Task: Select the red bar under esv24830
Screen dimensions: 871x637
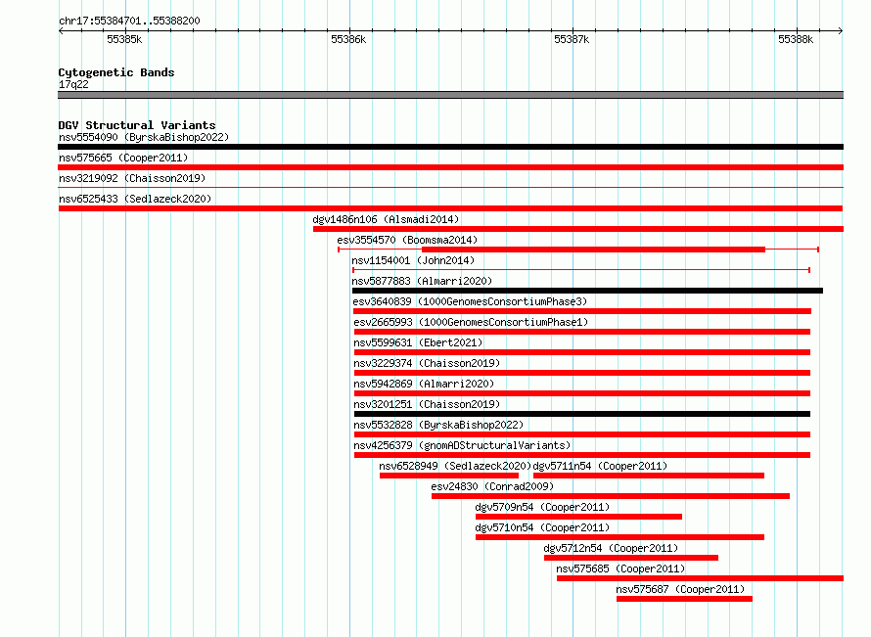Action: coord(611,496)
